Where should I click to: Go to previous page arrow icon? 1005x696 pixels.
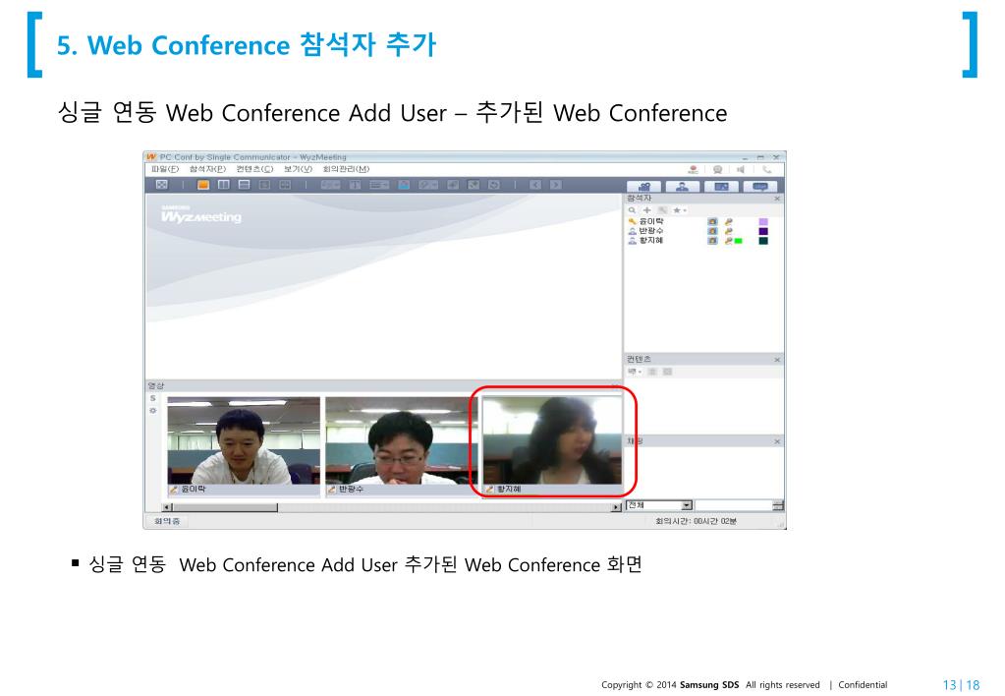point(535,185)
